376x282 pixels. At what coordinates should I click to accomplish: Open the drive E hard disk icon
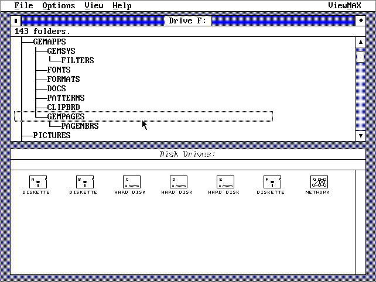[x=224, y=182]
